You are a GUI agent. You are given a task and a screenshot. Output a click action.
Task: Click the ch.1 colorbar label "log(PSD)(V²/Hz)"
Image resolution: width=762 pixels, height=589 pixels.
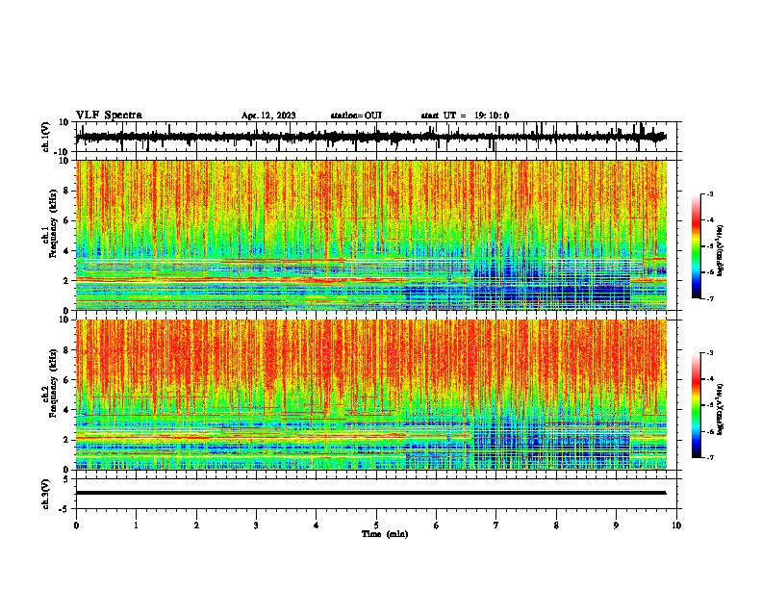(x=720, y=251)
